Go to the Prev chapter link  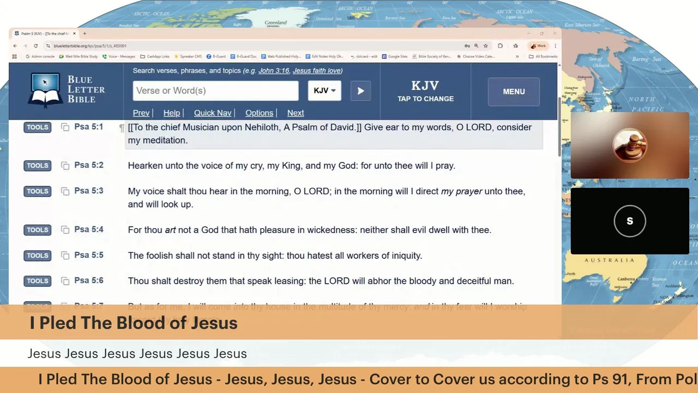141,113
